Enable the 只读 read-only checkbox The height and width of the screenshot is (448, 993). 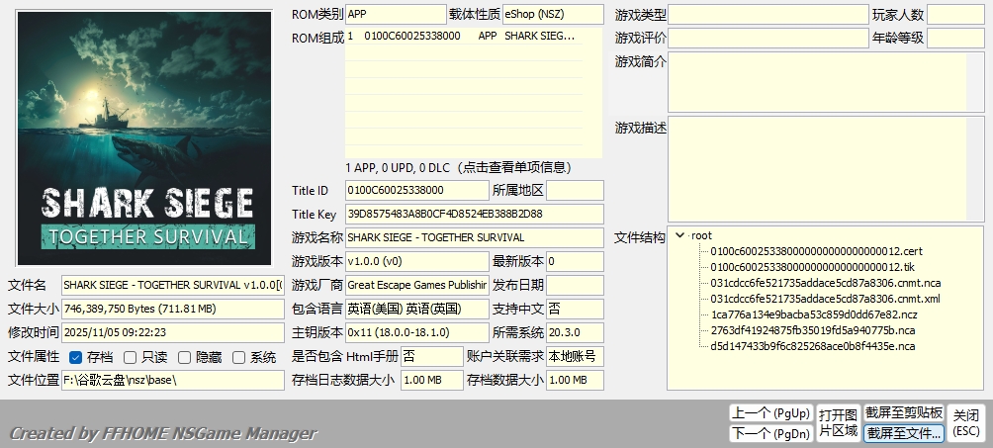pyautogui.click(x=132, y=357)
